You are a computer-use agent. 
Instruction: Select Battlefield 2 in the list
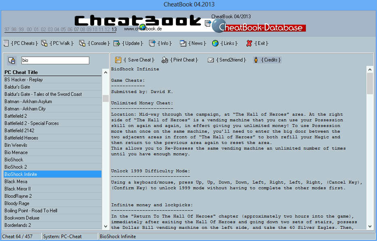click(53, 116)
